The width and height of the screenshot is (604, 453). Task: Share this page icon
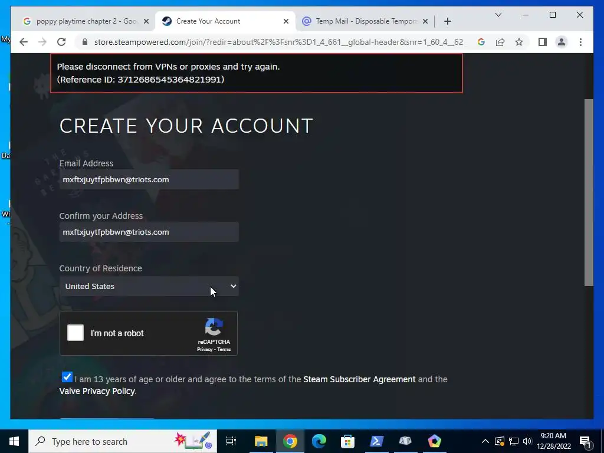[x=500, y=42]
